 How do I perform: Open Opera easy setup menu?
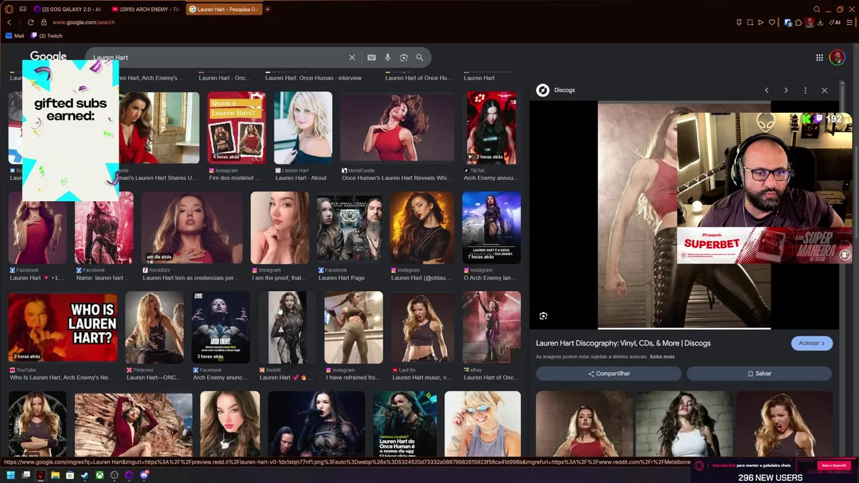pos(850,22)
